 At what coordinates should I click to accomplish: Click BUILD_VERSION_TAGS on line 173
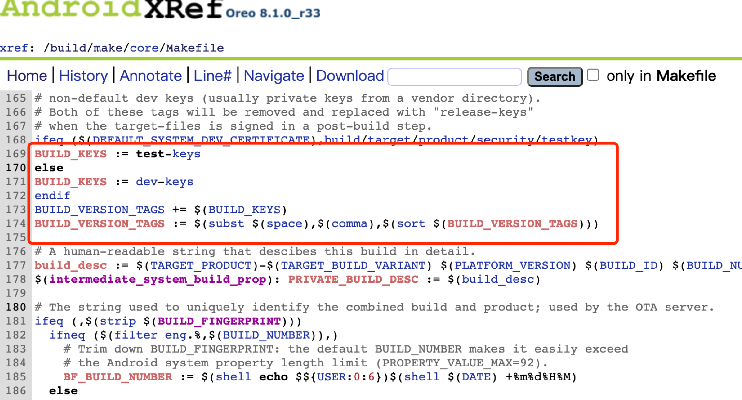[x=99, y=210]
